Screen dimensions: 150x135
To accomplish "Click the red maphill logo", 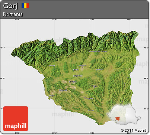I will pyautogui.click(x=16, y=118).
